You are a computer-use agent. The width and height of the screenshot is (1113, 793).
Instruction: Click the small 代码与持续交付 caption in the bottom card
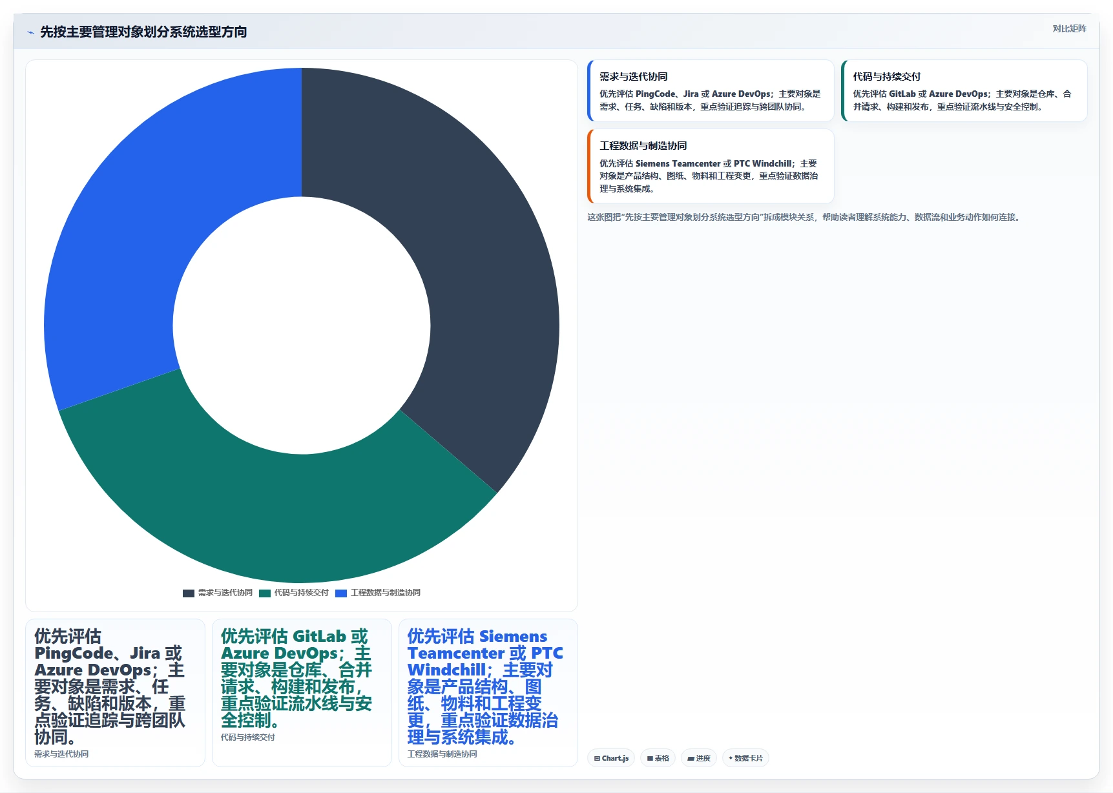tap(248, 737)
